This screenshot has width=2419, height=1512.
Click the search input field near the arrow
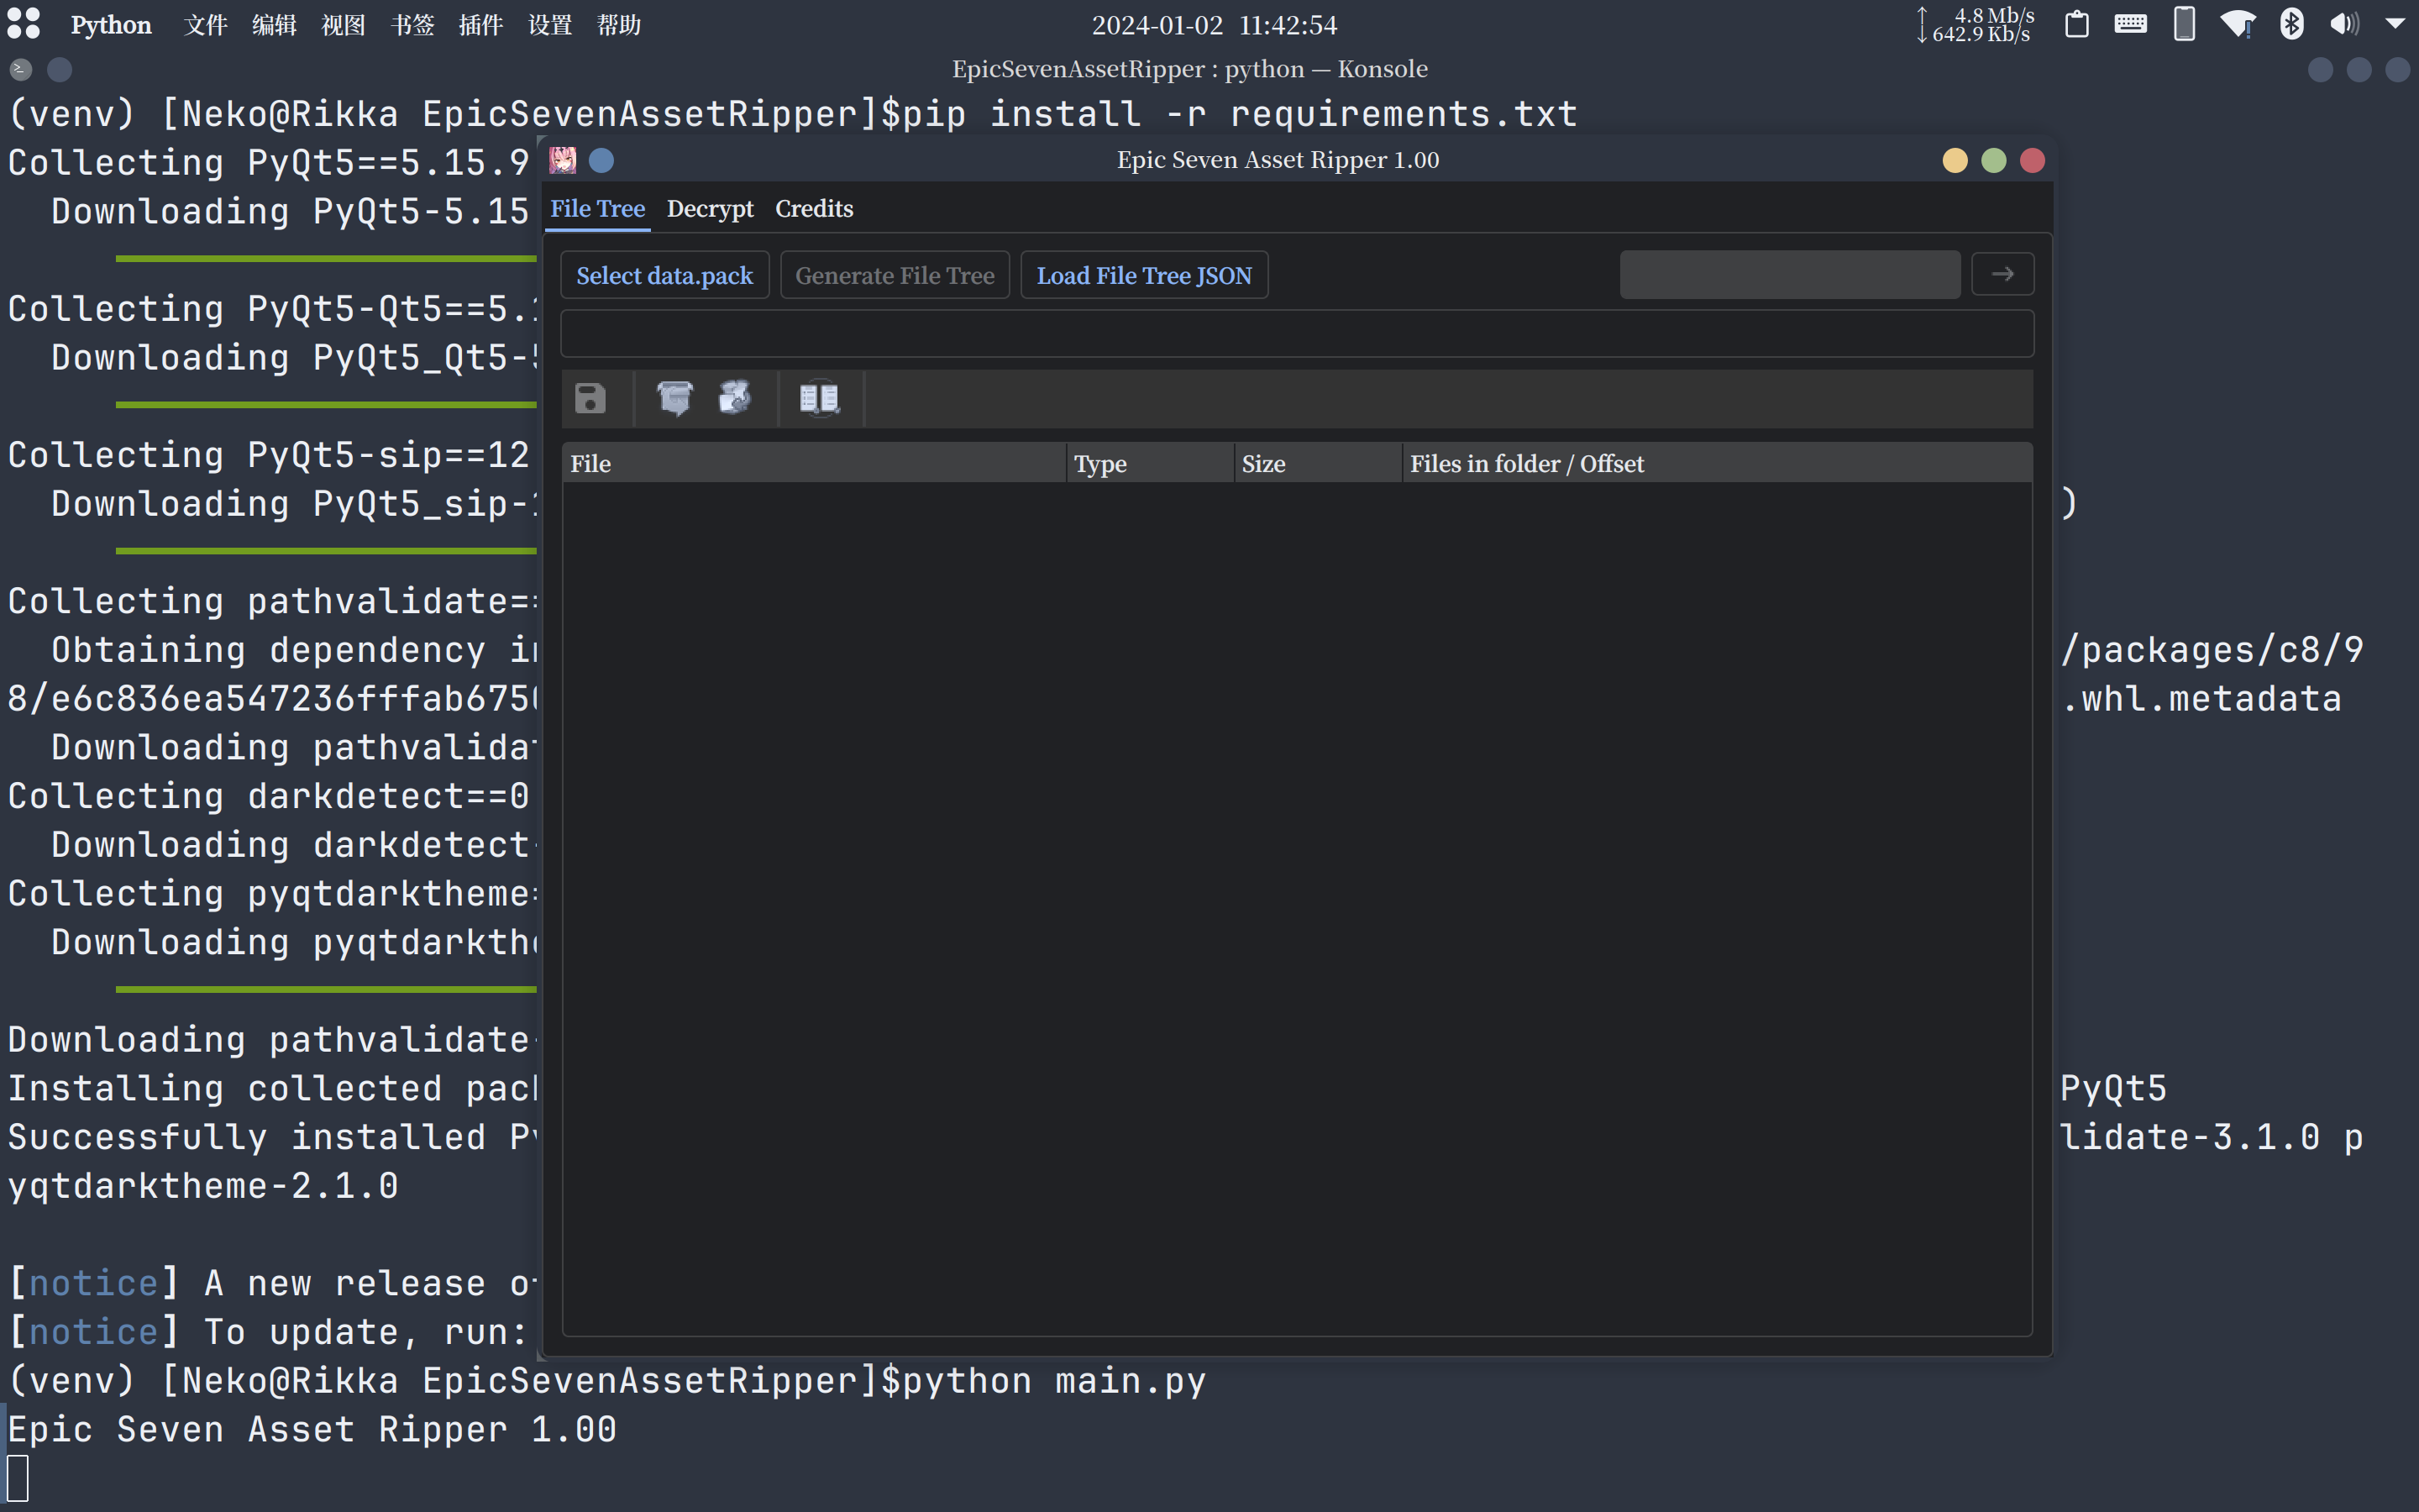(1789, 275)
